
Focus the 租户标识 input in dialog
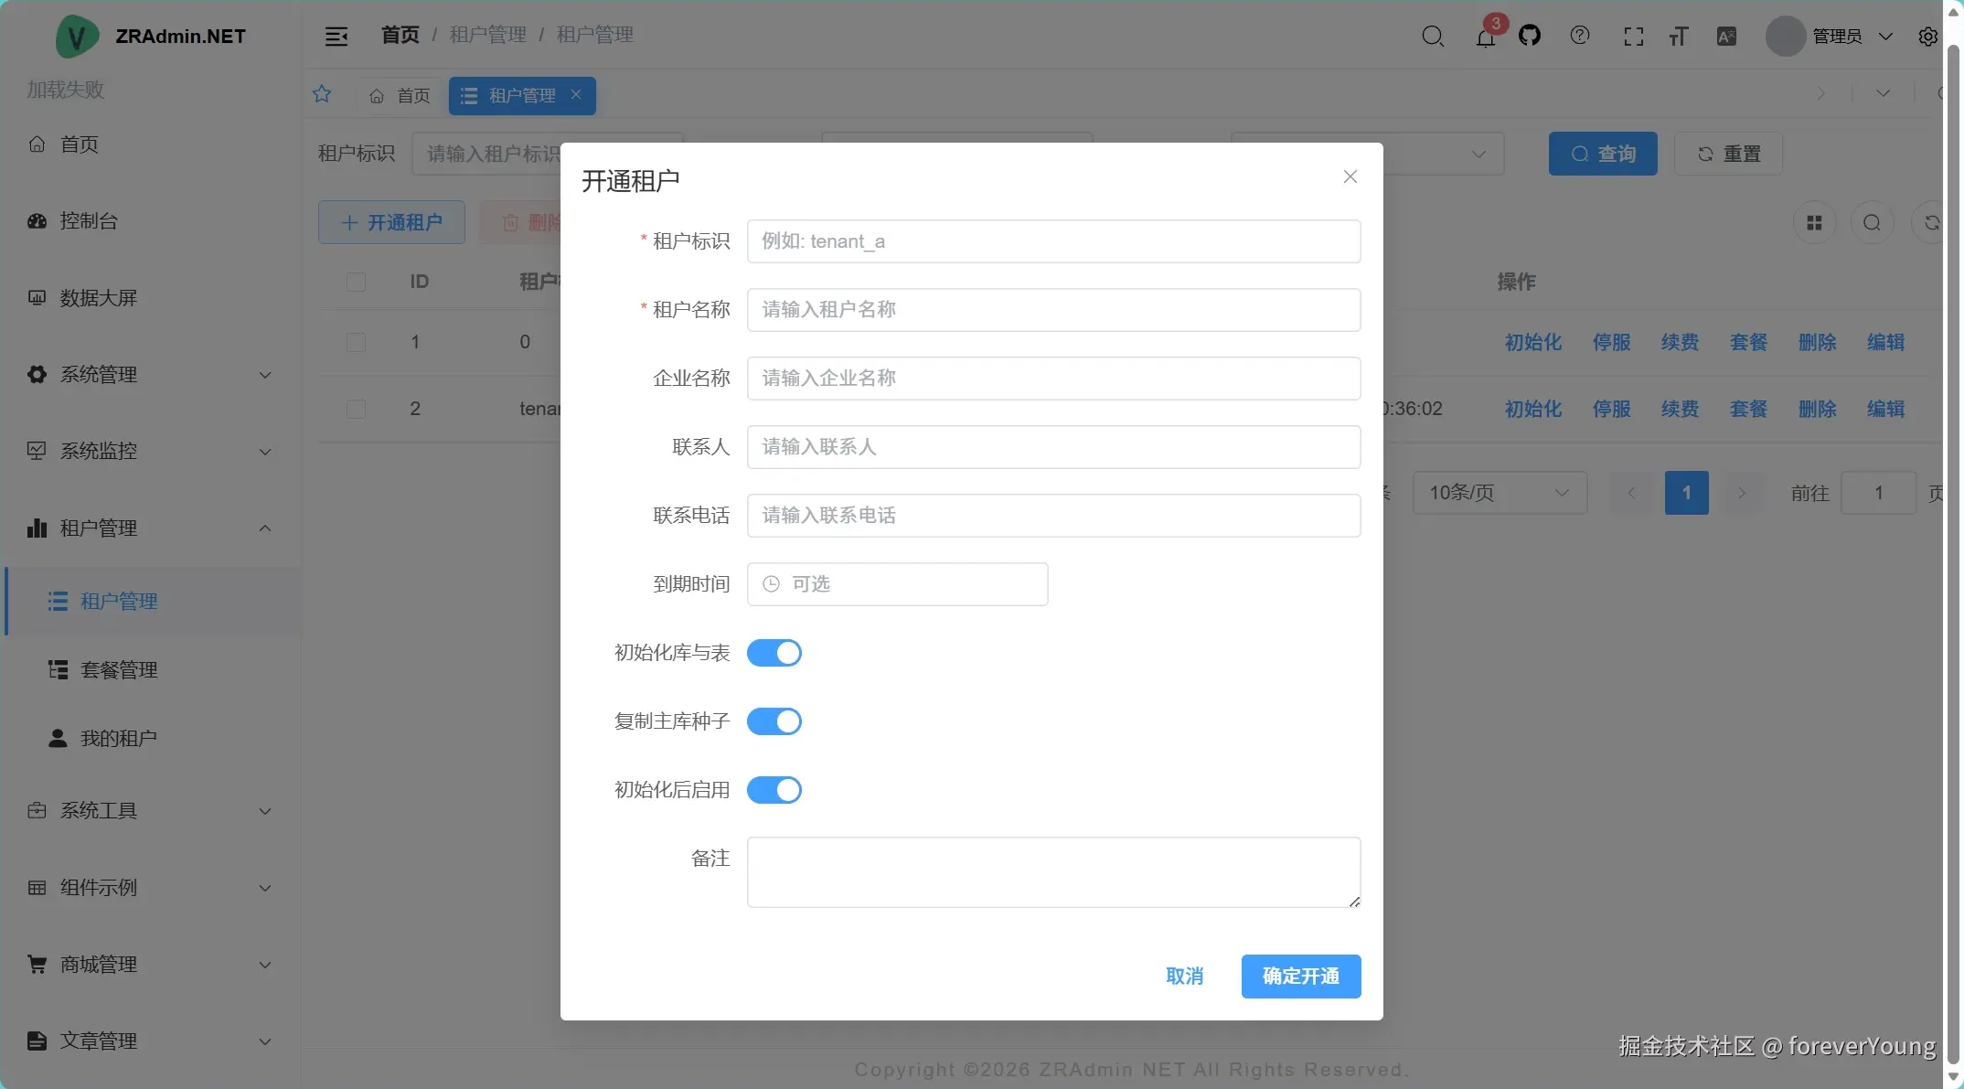point(1053,241)
